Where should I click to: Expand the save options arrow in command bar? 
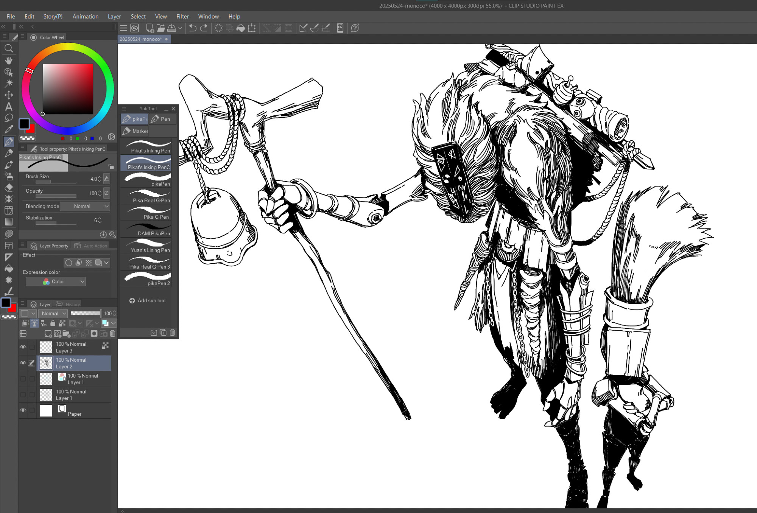pos(180,28)
